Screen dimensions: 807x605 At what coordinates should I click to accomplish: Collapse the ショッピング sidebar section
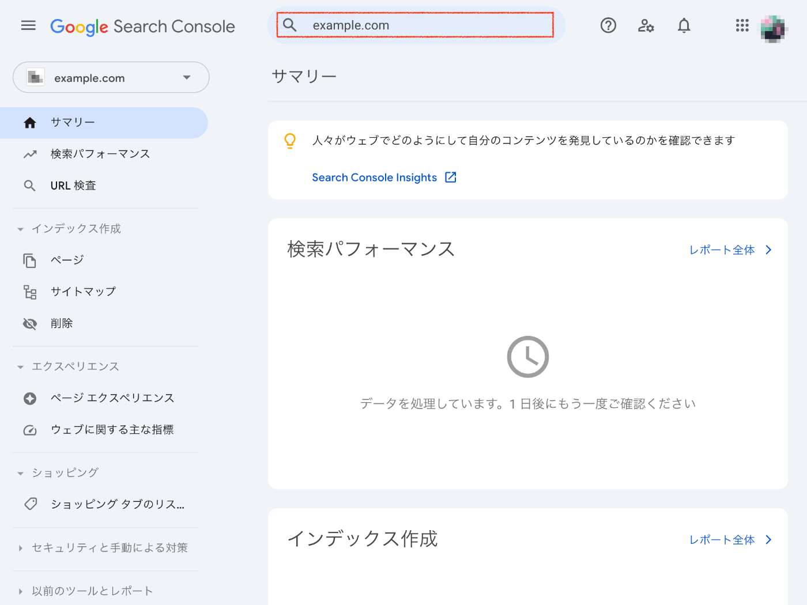coord(58,473)
